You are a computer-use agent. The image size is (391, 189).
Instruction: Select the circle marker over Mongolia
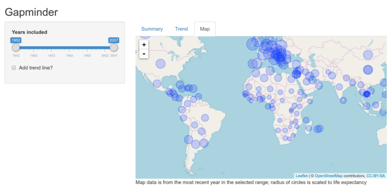[368, 55]
